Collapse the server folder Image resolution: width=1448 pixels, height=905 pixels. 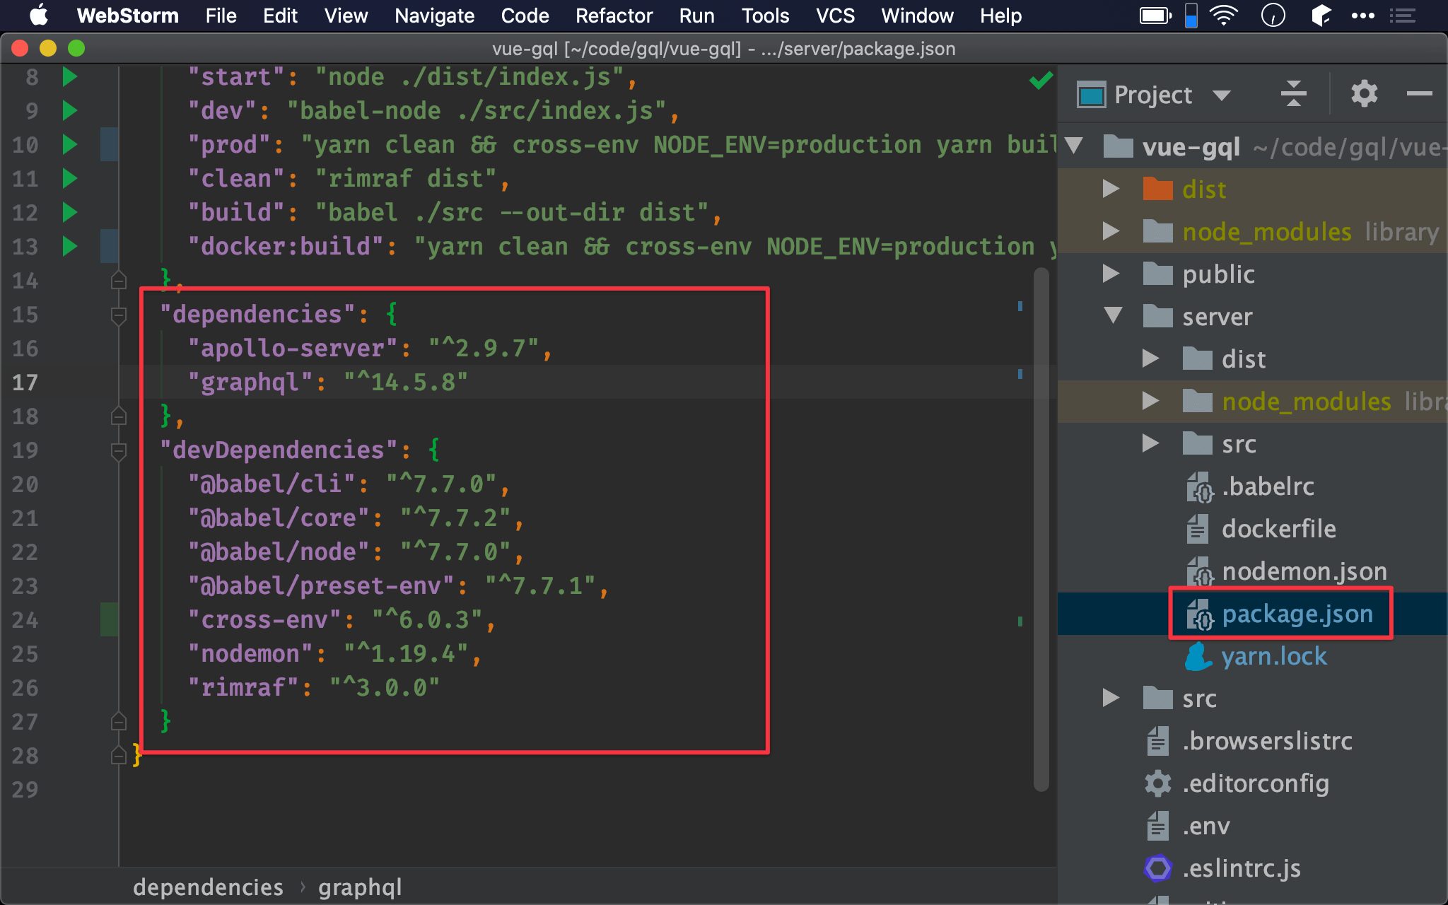(x=1114, y=316)
